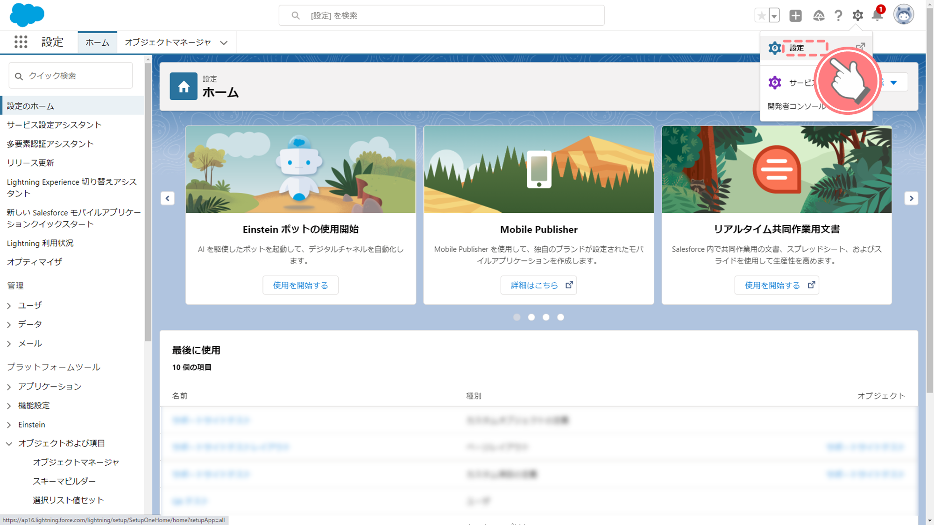Expand the メール tree node
This screenshot has width=934, height=525.
[9, 343]
